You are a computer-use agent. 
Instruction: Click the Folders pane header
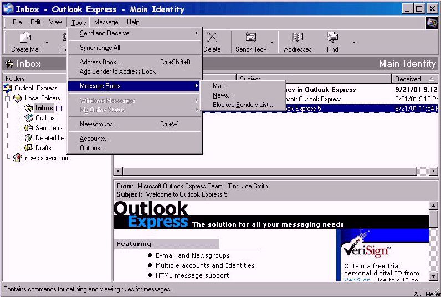coord(35,79)
